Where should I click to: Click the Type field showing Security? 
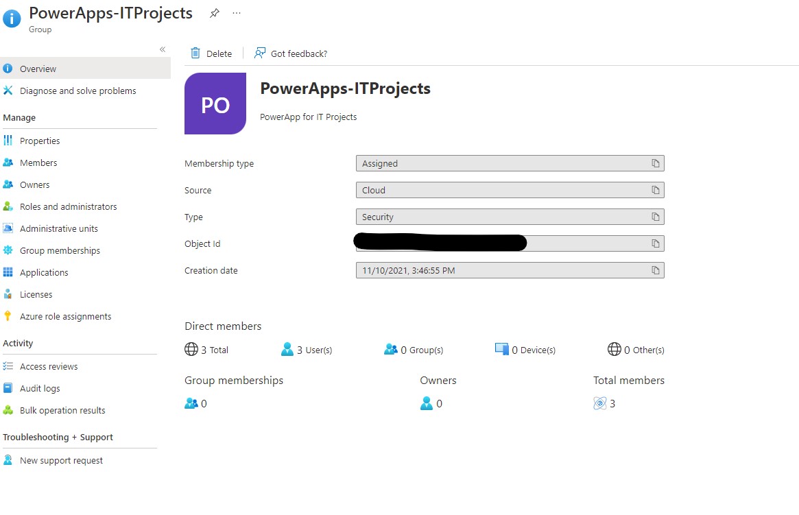510,217
